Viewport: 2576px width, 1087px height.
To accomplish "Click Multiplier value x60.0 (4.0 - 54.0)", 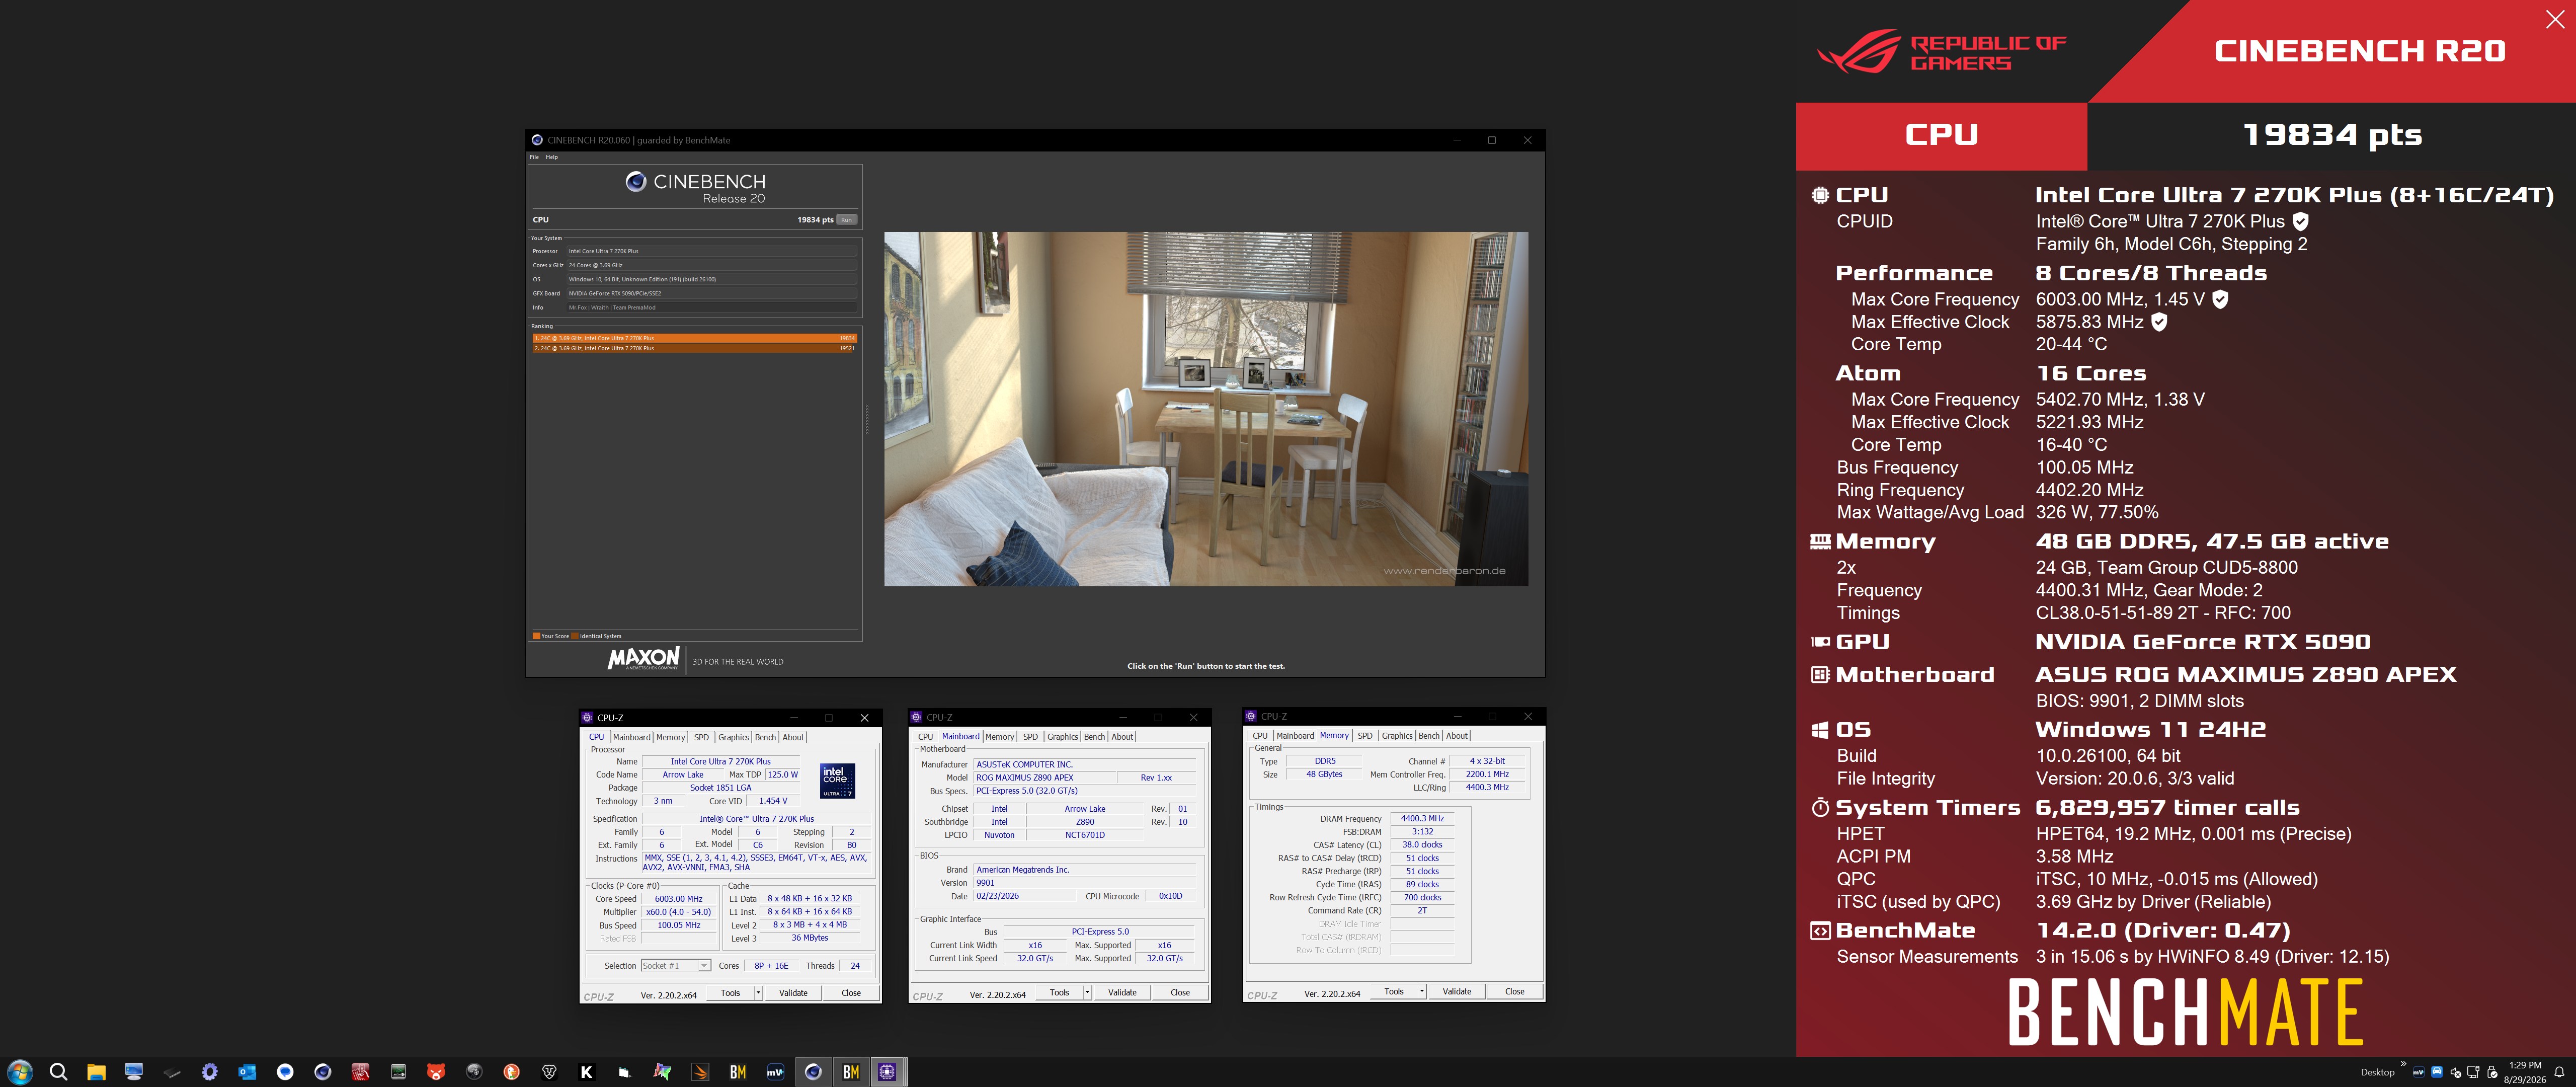I will point(678,912).
